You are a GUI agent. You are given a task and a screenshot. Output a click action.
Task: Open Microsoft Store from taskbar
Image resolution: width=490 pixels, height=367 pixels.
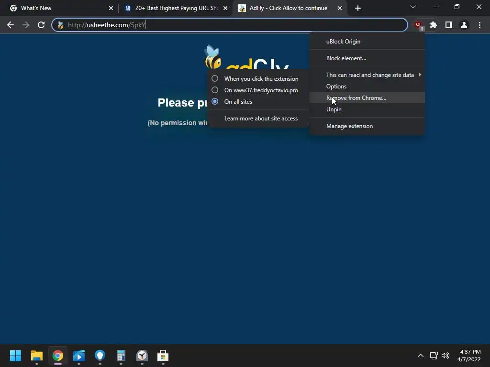(163, 356)
